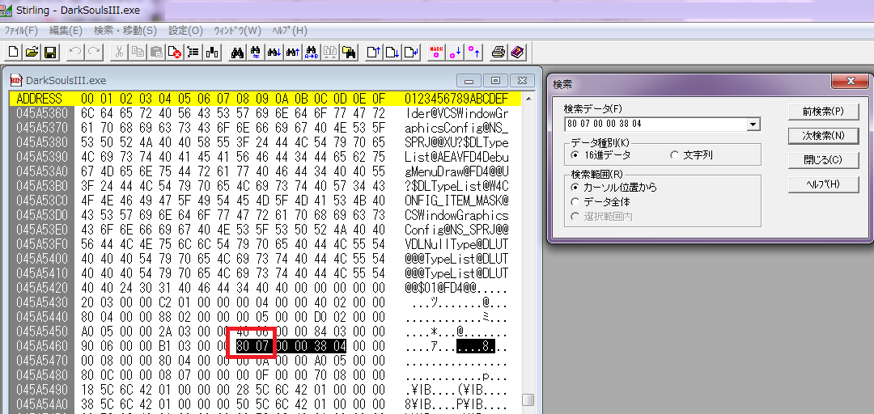This screenshot has width=874, height=414.
Task: Open the 設定(O) menu
Action: coord(185,31)
